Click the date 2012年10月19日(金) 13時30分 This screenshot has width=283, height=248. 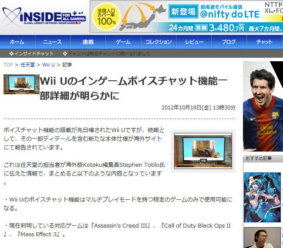pos(199,108)
